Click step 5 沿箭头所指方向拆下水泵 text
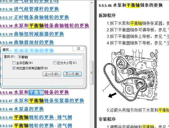The image size is (169, 128). pos(138,110)
